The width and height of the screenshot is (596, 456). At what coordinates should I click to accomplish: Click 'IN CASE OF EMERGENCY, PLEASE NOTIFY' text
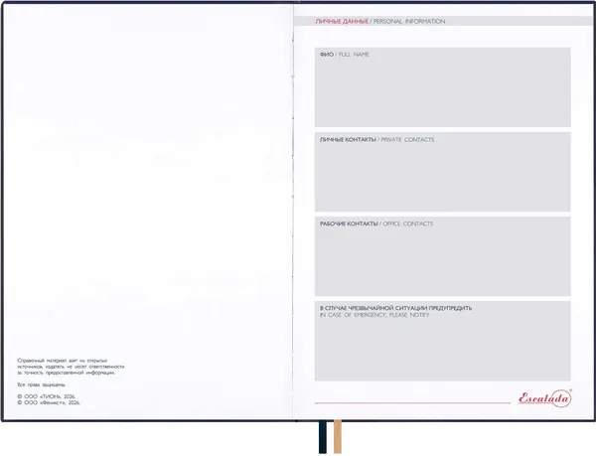[374, 315]
